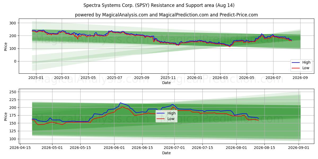Click the '2026-09-01' tick on bottom chart

299,148
